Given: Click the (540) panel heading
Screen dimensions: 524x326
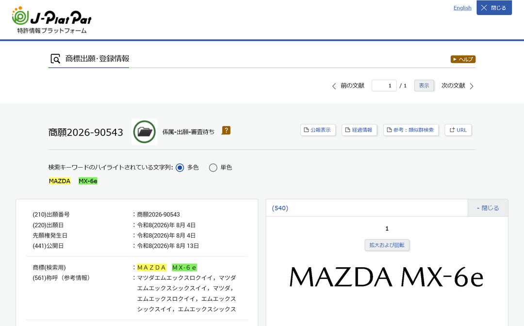Looking at the screenshot, I should coord(280,208).
